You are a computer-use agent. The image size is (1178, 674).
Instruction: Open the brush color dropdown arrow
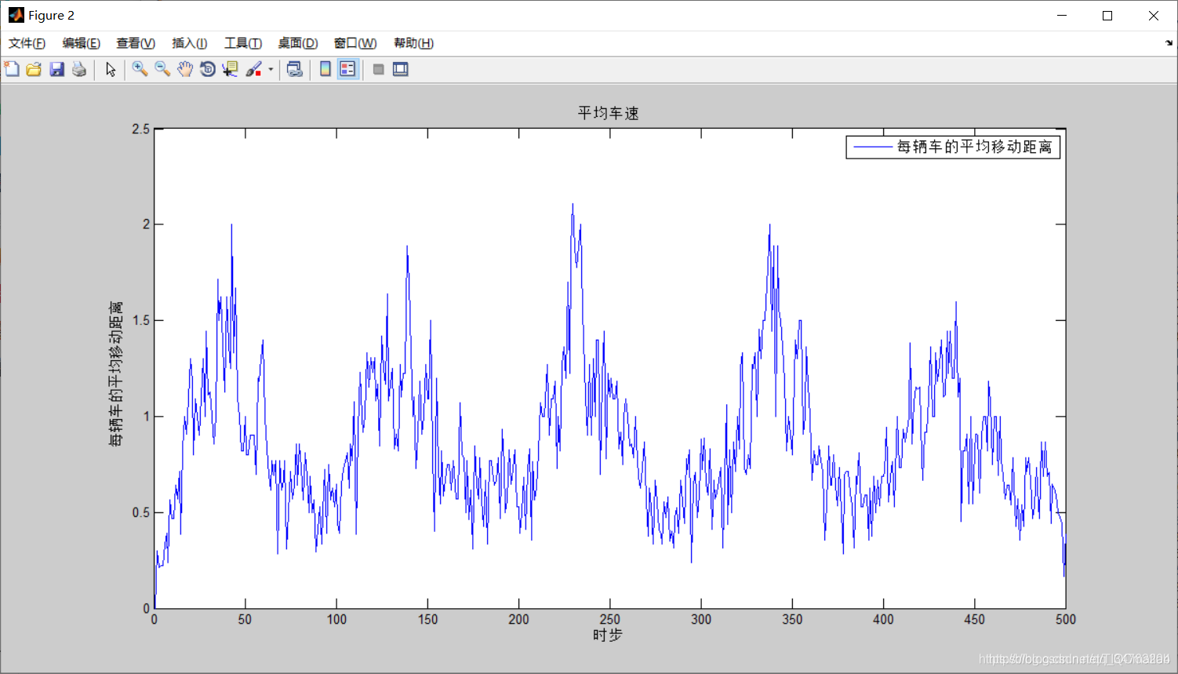click(x=271, y=69)
